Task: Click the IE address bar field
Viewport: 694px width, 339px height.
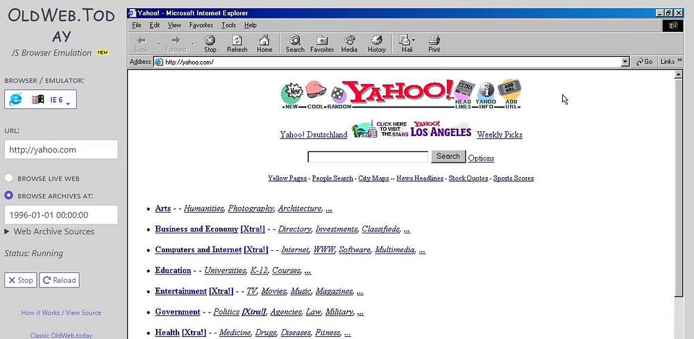Action: coord(392,62)
